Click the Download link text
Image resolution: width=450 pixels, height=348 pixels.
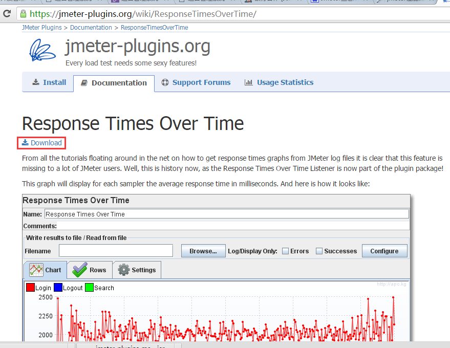click(x=46, y=143)
